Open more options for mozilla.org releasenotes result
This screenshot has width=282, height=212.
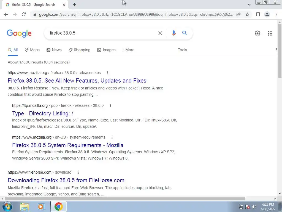pyautogui.click(x=108, y=73)
